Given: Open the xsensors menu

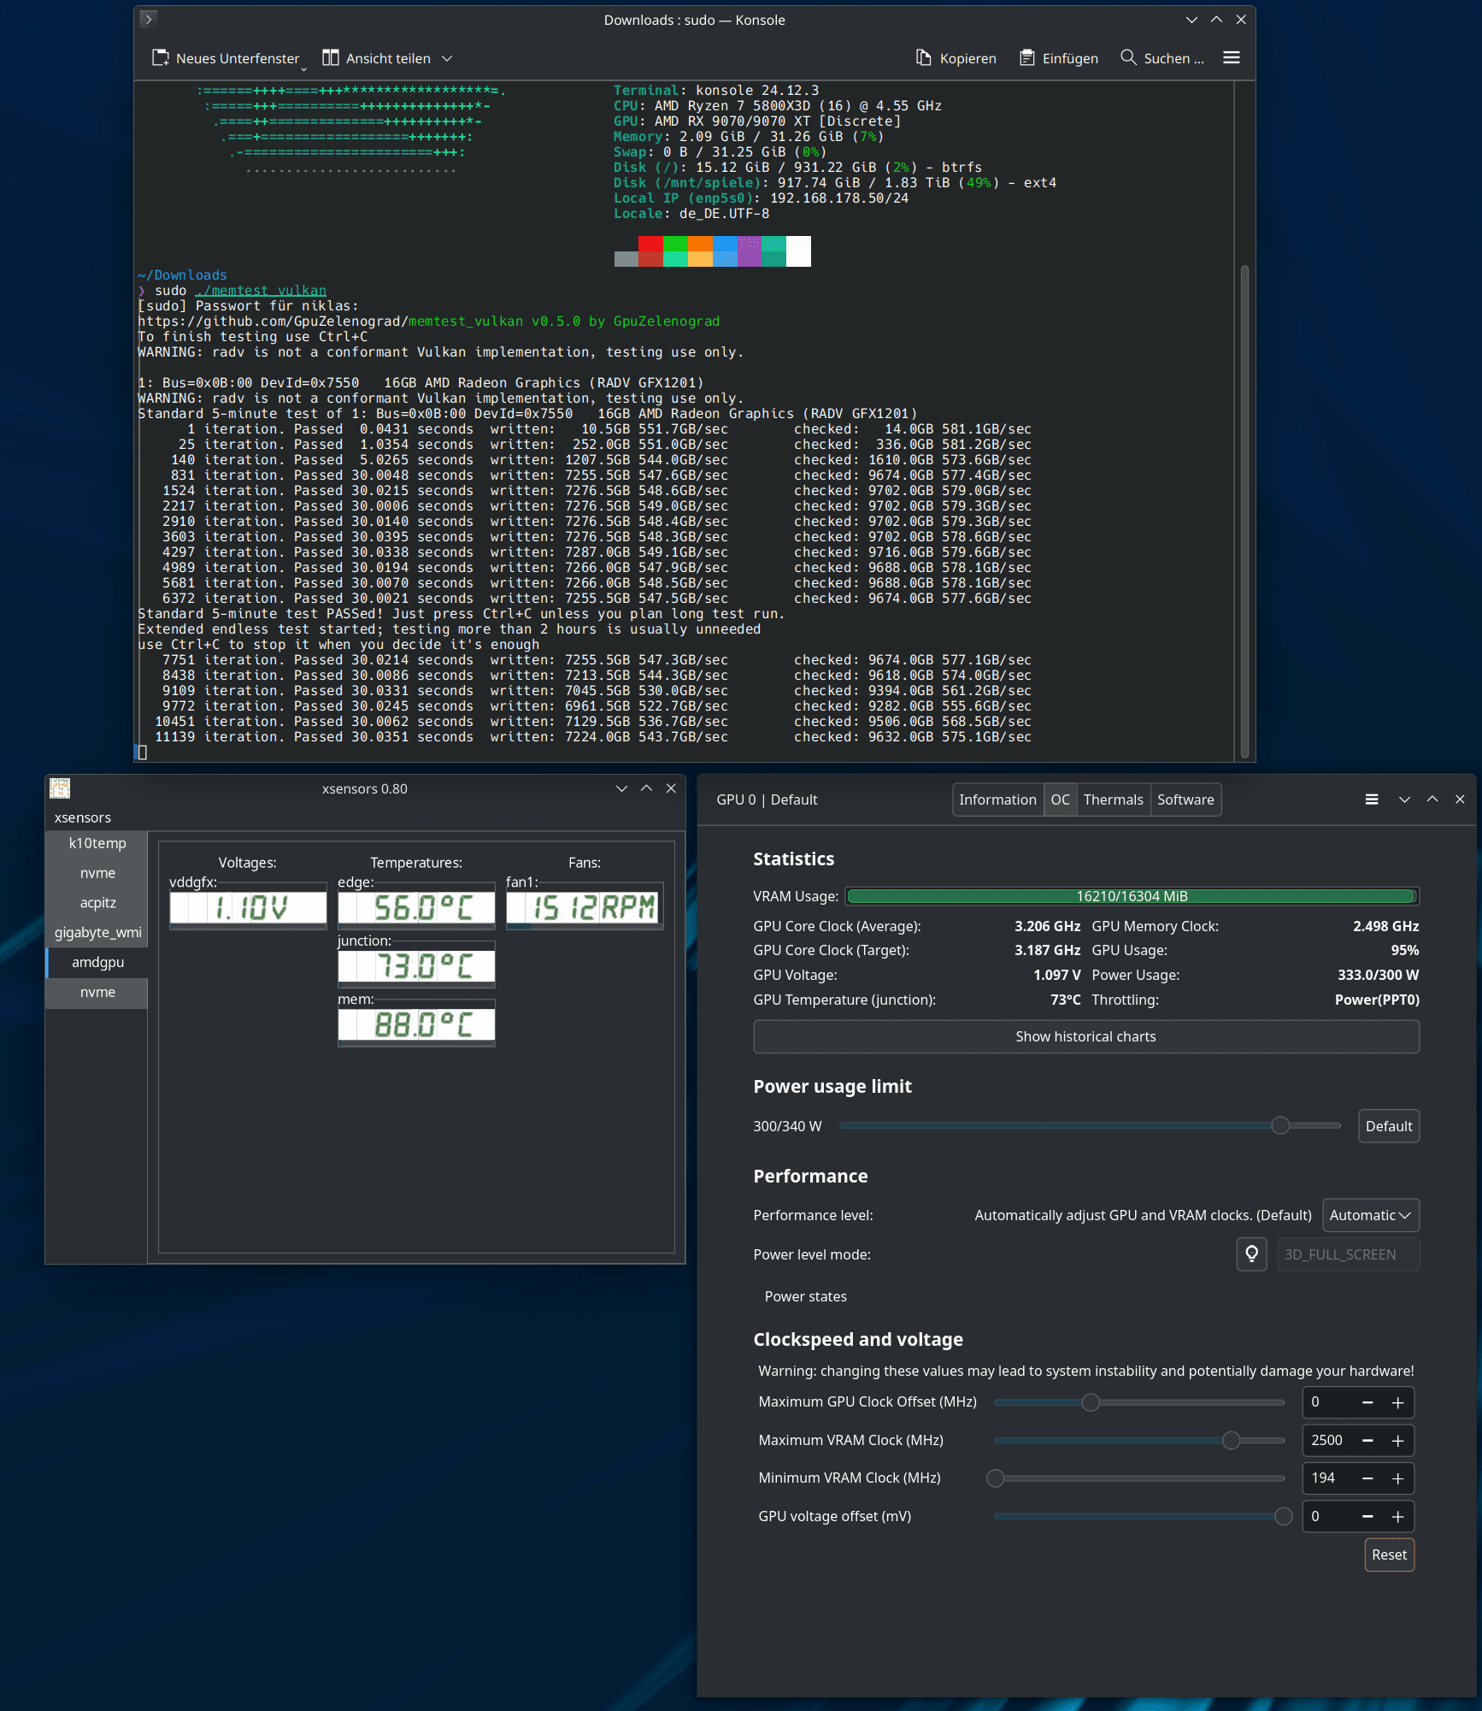Looking at the screenshot, I should [83, 818].
